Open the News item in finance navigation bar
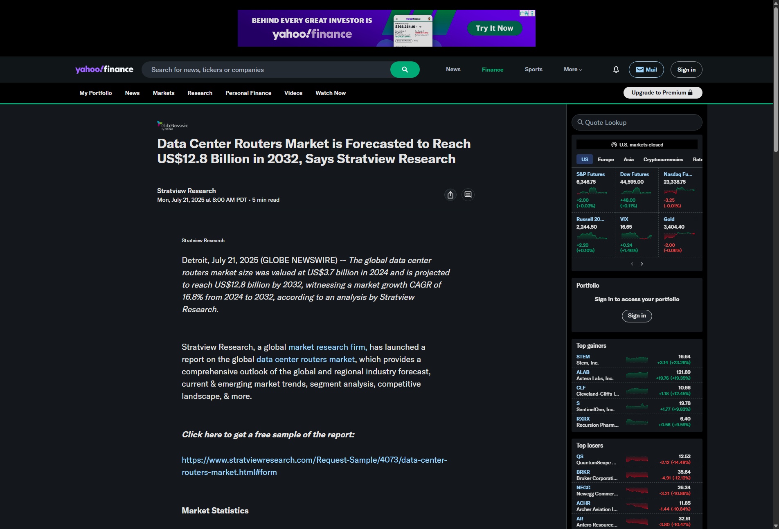 pyautogui.click(x=132, y=93)
